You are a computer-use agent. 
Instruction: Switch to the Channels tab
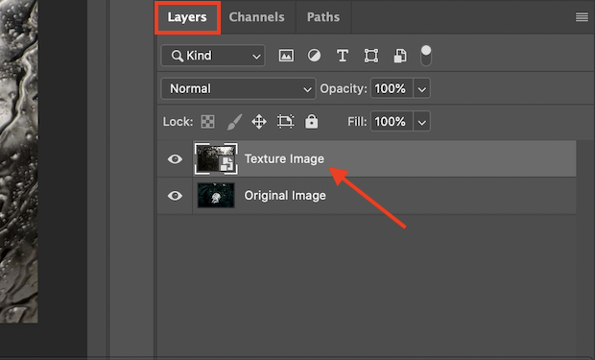coord(257,17)
